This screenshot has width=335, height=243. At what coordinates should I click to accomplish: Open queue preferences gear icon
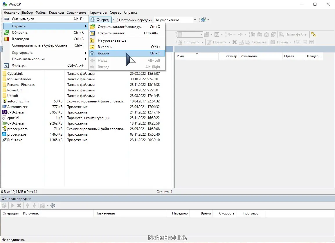click(x=53, y=205)
